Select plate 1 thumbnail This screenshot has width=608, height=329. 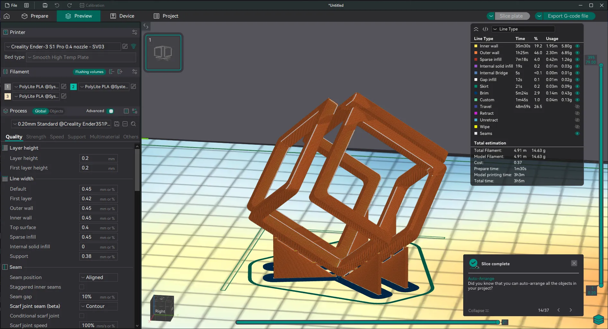[x=163, y=53]
